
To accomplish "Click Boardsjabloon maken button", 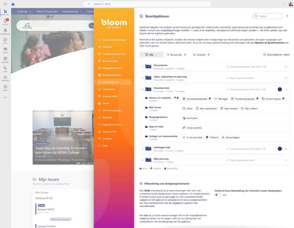I will point(277,55).
